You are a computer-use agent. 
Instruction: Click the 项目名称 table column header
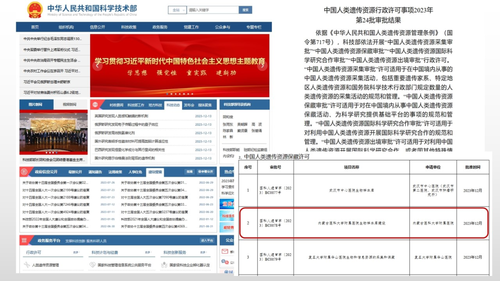[351, 167]
